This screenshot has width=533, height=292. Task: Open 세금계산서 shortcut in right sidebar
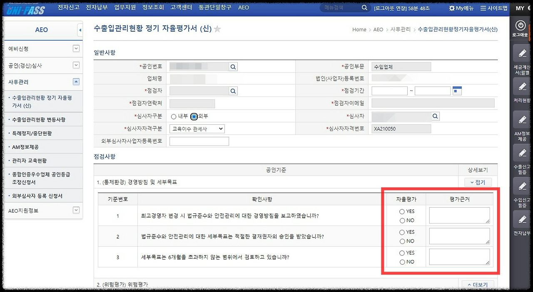[521, 54]
